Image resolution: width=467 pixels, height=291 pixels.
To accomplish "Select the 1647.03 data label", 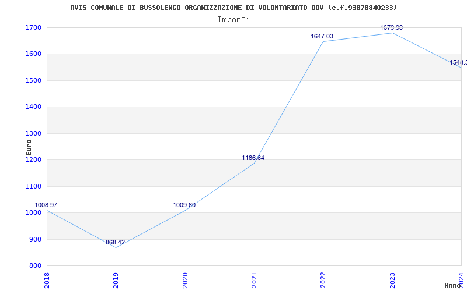I will click(322, 36).
